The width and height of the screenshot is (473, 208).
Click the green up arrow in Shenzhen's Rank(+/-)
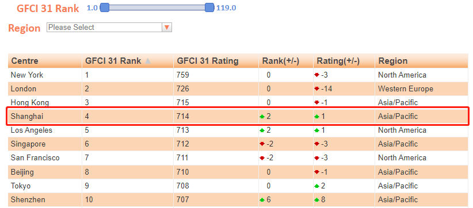262,200
